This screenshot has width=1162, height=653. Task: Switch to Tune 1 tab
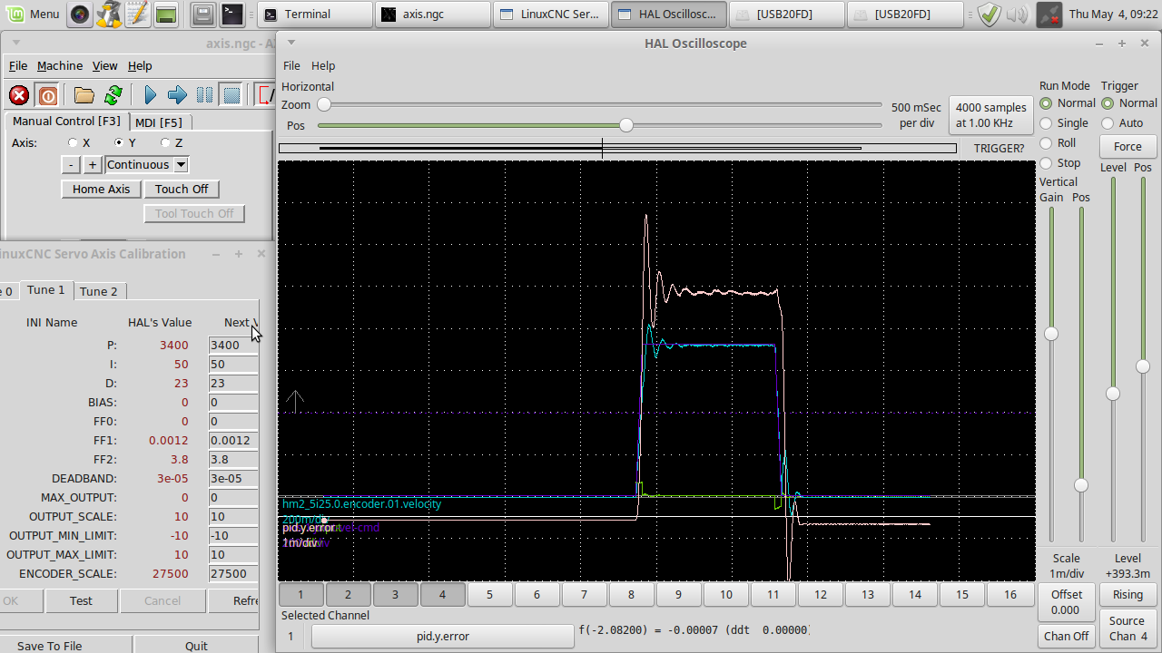(46, 290)
